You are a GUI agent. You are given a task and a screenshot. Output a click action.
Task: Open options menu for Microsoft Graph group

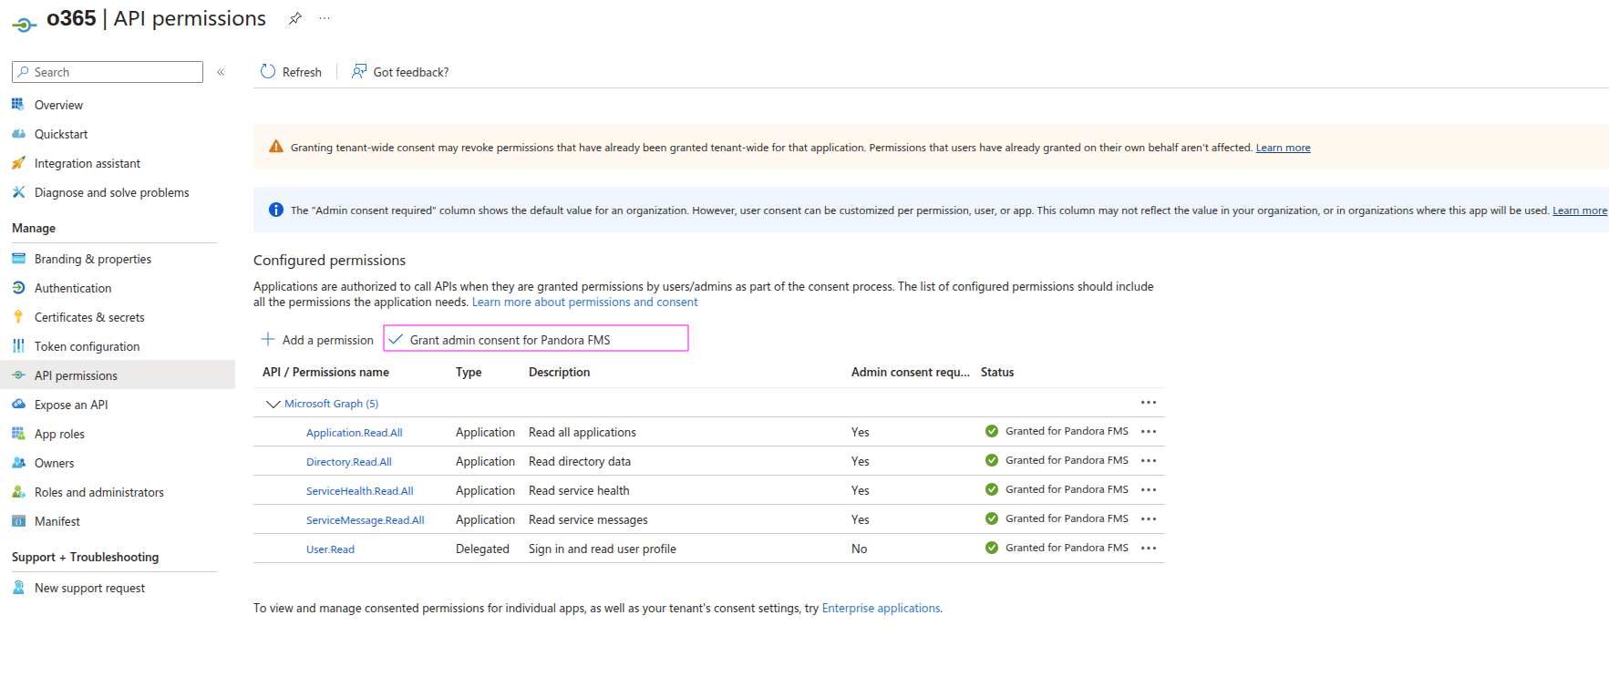coord(1149,403)
